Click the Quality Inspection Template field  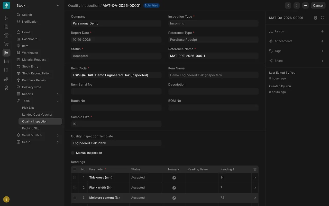pyautogui.click(x=116, y=143)
